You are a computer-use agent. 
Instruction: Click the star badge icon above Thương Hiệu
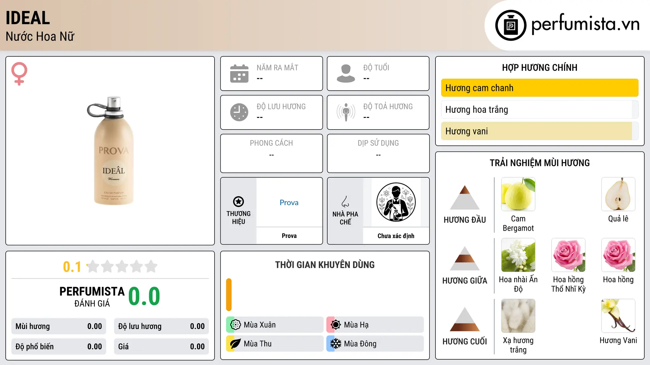point(238,202)
